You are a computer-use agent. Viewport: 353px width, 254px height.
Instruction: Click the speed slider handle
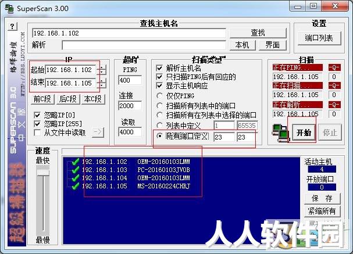[43, 173]
